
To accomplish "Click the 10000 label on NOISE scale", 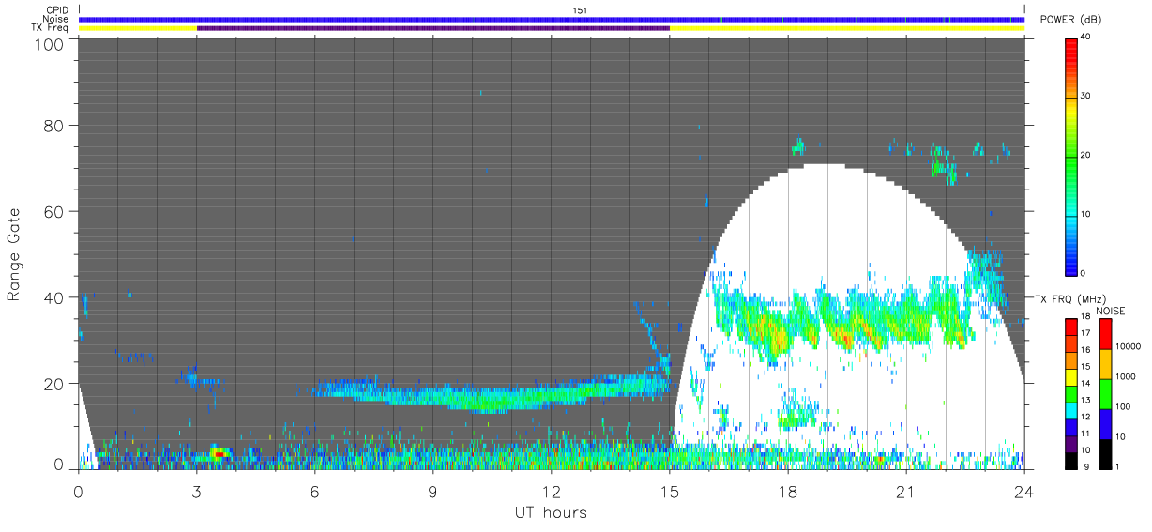I will coord(1129,346).
